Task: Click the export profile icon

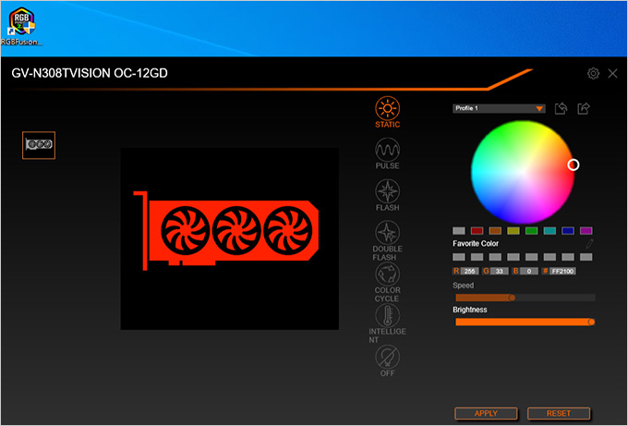Action: (584, 108)
